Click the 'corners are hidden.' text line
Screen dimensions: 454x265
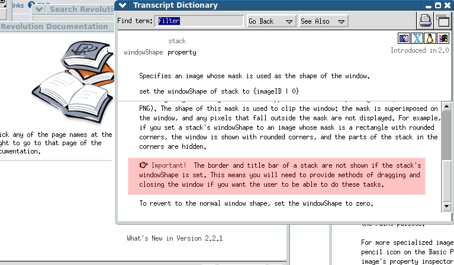(x=173, y=146)
